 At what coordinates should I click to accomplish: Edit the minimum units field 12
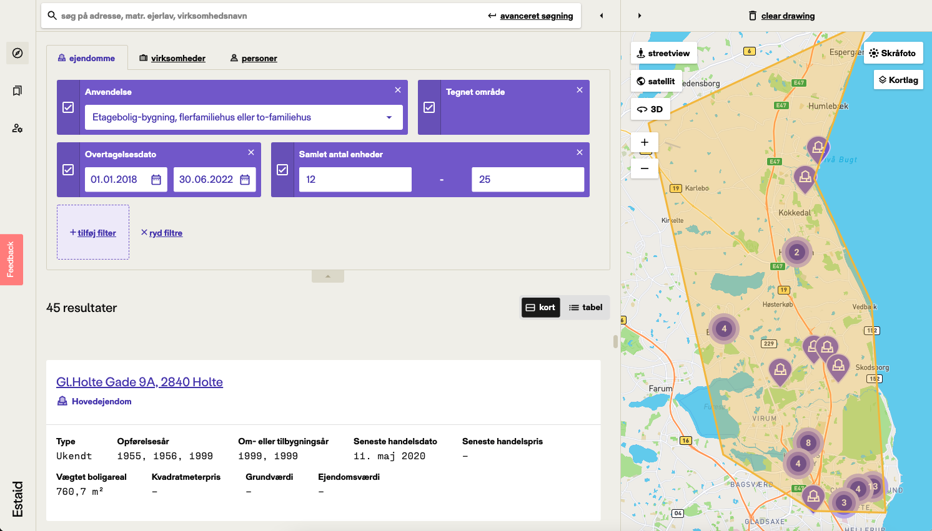coord(355,180)
